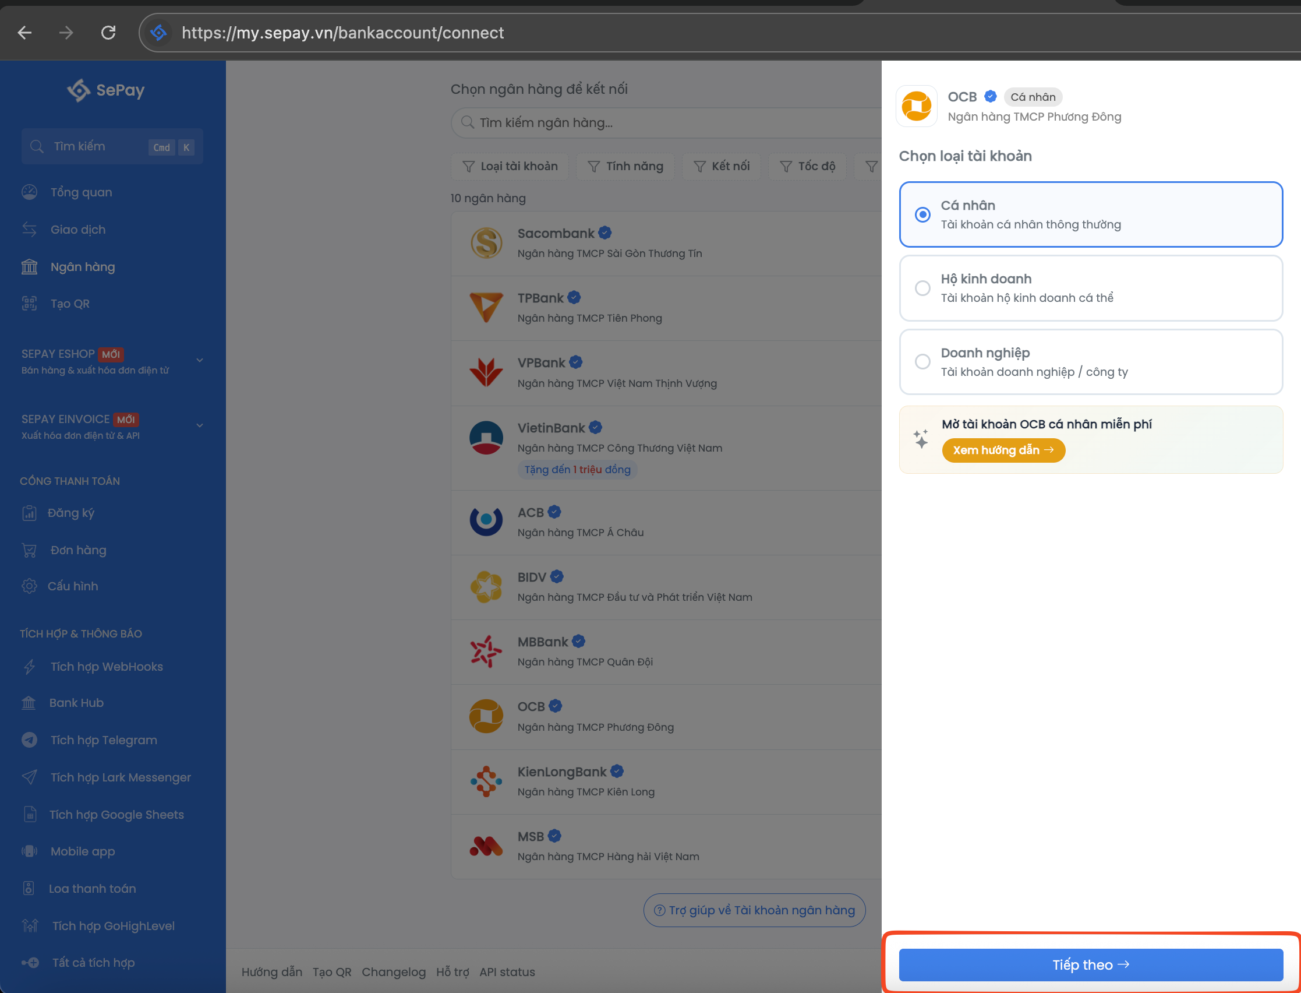Select the Hộ kinh doanh radio option
This screenshot has height=993, width=1301.
coord(922,288)
